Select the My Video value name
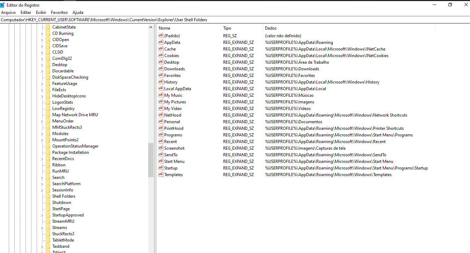 pyautogui.click(x=173, y=109)
